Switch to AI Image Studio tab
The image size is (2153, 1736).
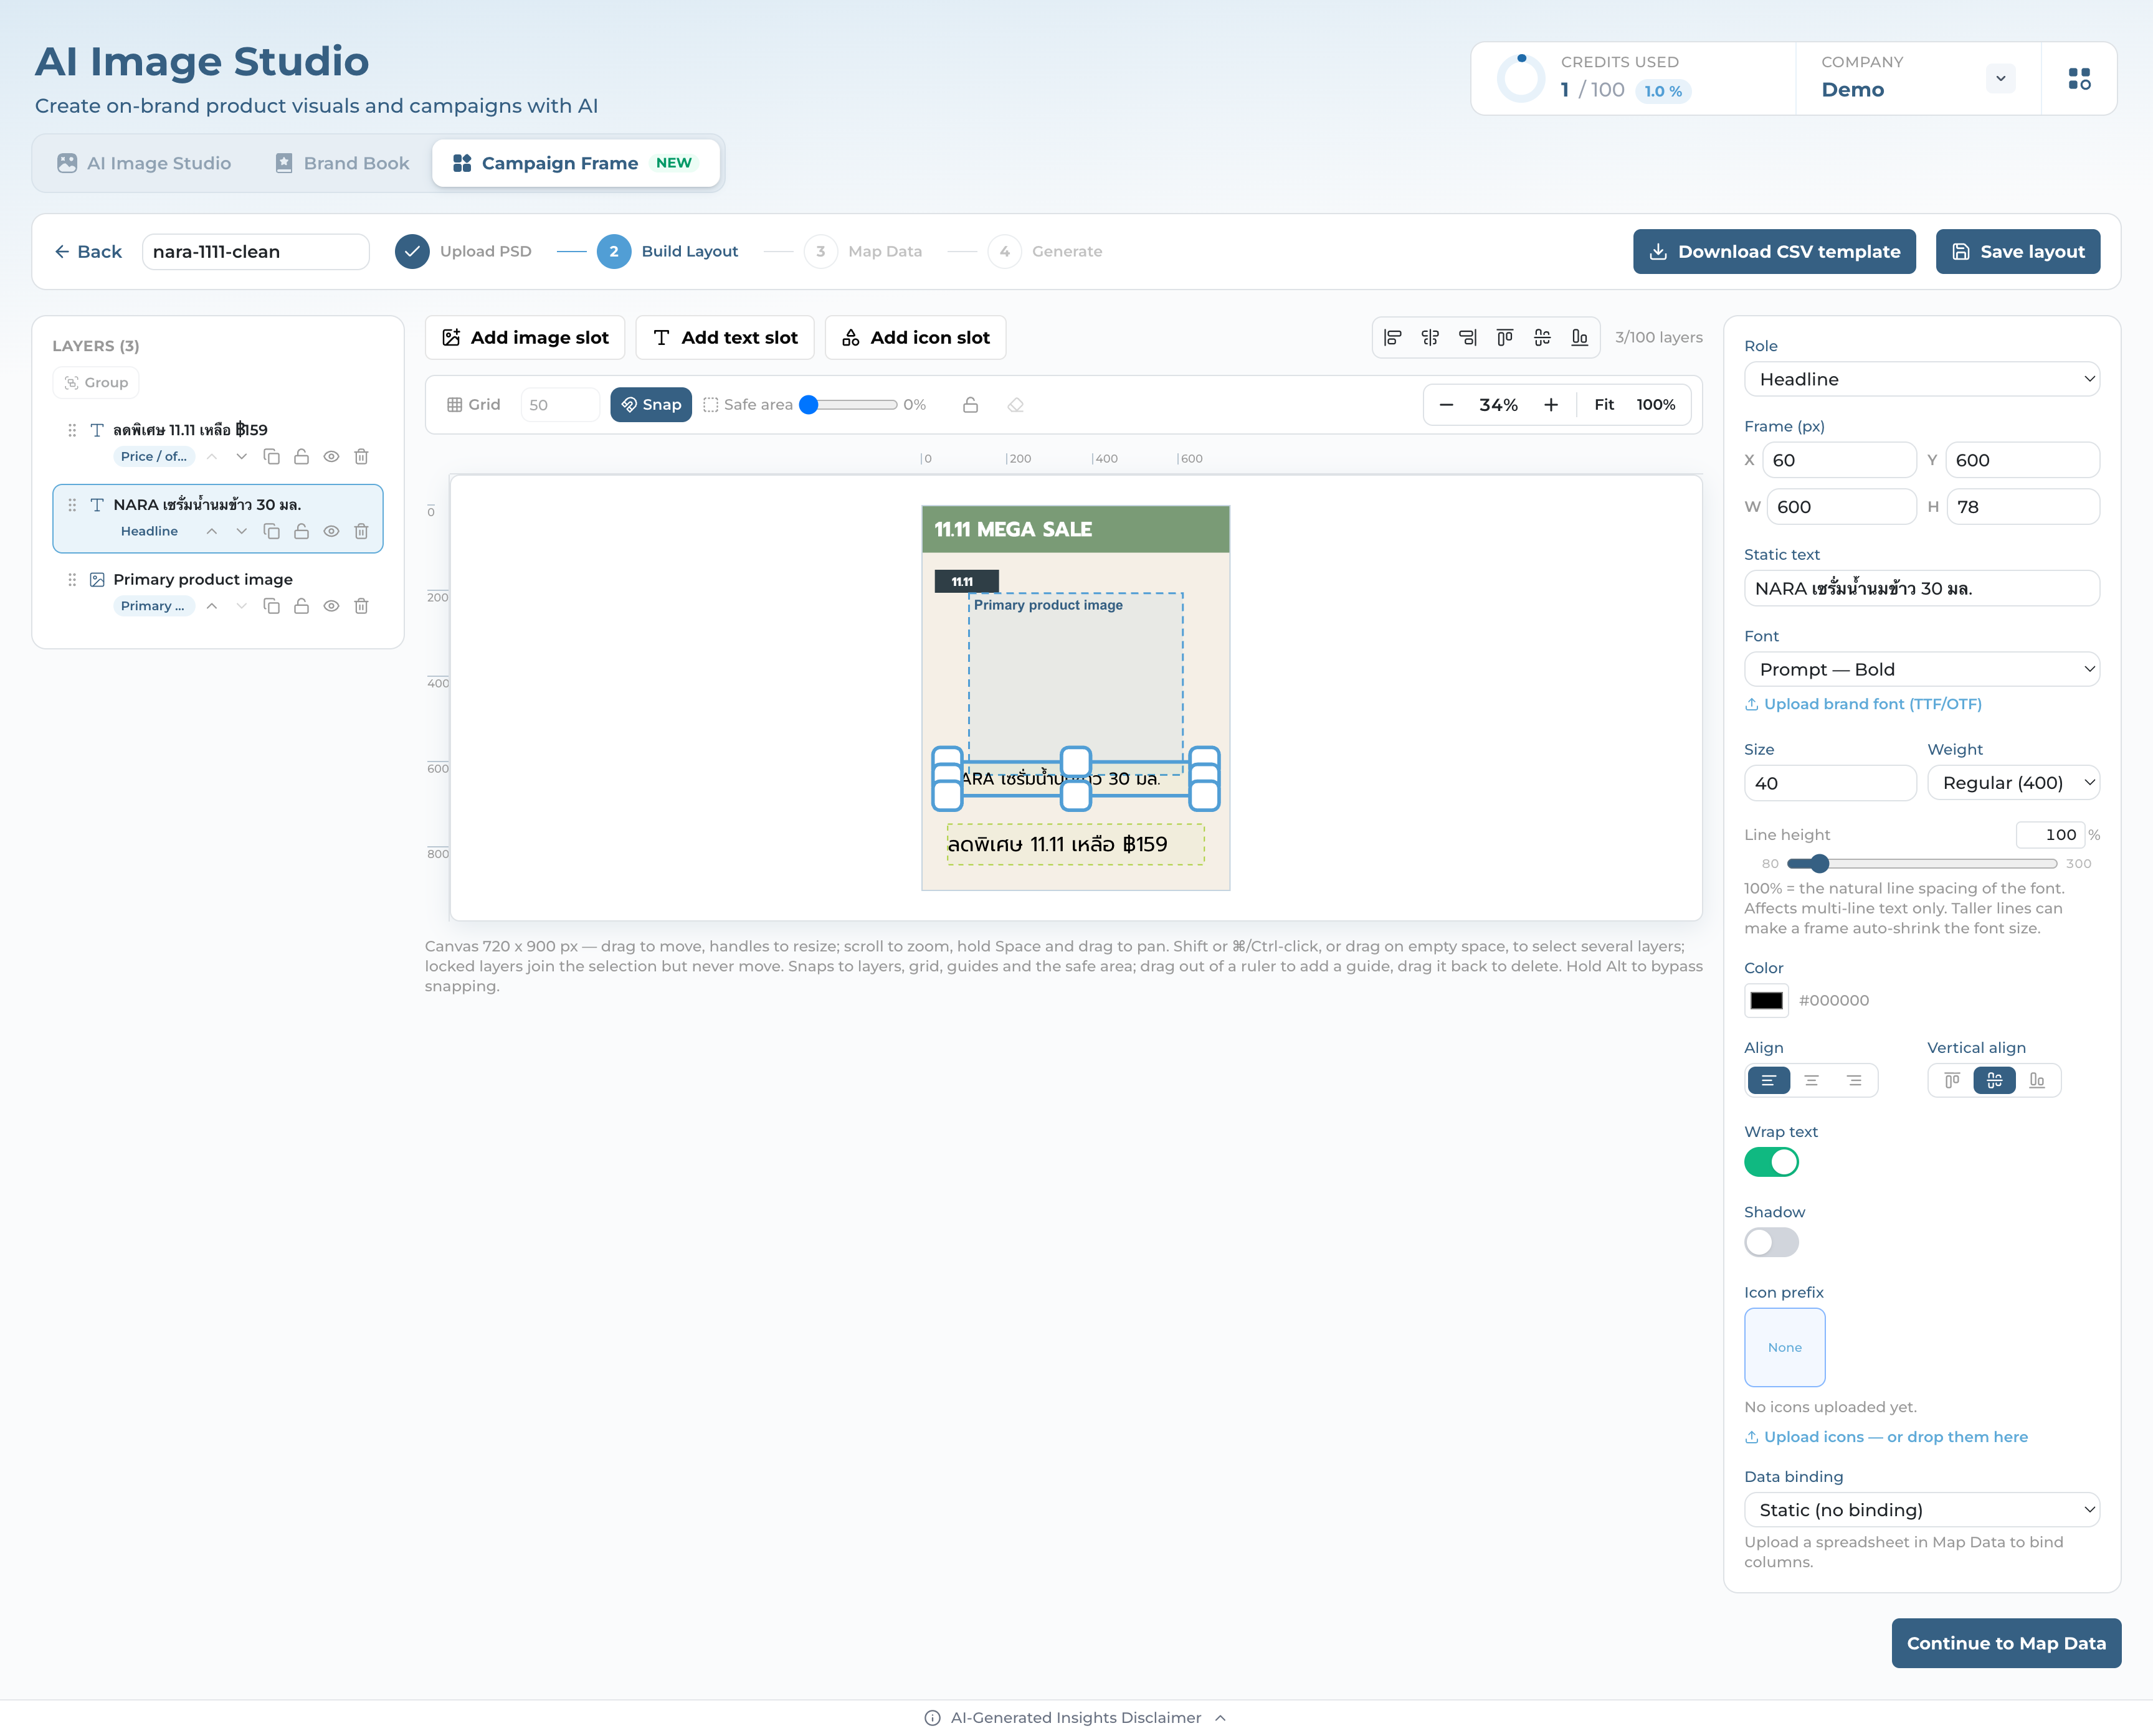pos(145,163)
